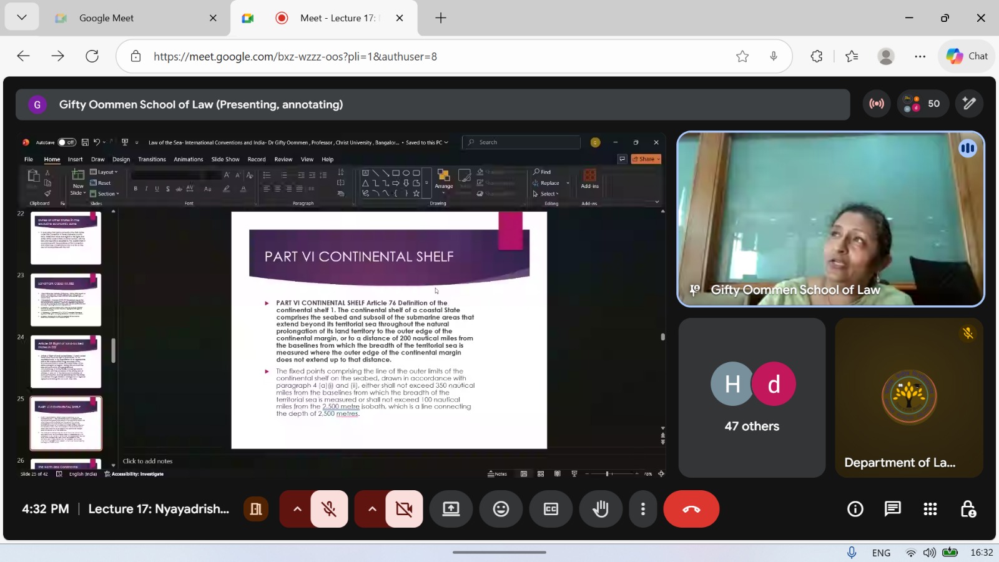The image size is (999, 562).
Task: Click the red Leave call button
Action: [x=691, y=509]
